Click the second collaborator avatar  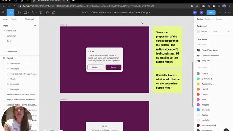(x=201, y=12)
